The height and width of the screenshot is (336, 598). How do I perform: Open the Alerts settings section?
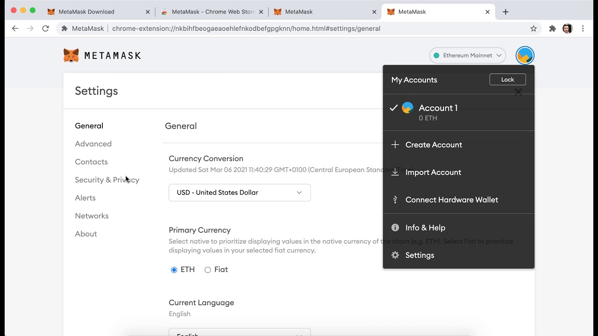click(85, 198)
